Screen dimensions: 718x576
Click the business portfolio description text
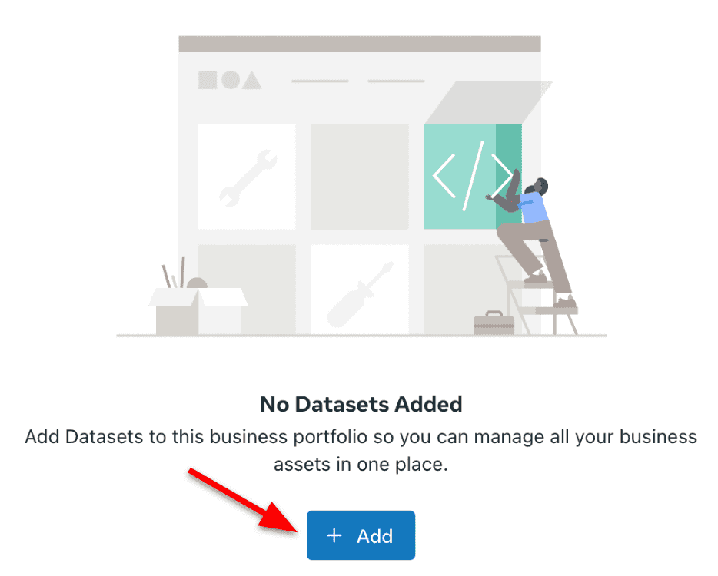(360, 449)
